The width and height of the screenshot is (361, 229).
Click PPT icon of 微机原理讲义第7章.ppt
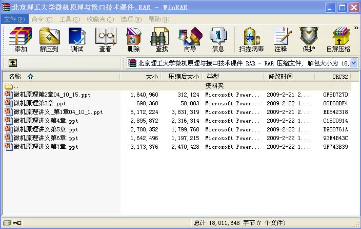coord(9,147)
